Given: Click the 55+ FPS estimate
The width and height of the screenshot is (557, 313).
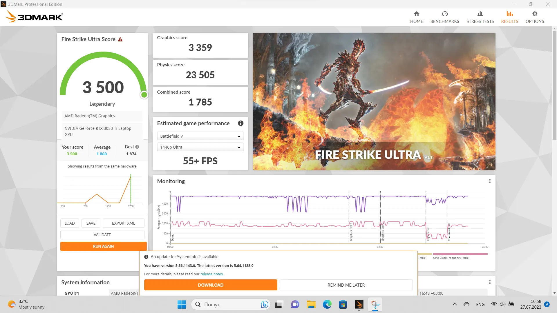Looking at the screenshot, I should coord(200,161).
